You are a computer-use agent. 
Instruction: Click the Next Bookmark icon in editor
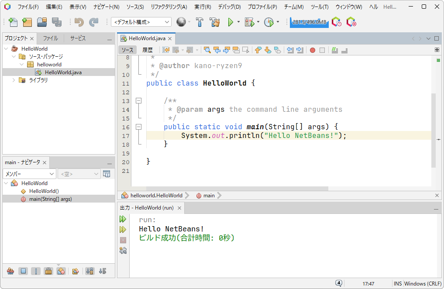pyautogui.click(x=268, y=50)
